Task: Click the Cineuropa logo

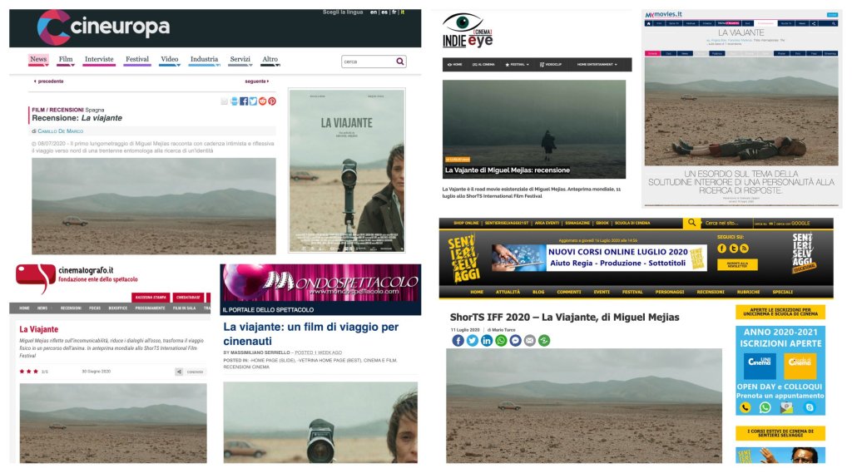Action: click(x=103, y=27)
